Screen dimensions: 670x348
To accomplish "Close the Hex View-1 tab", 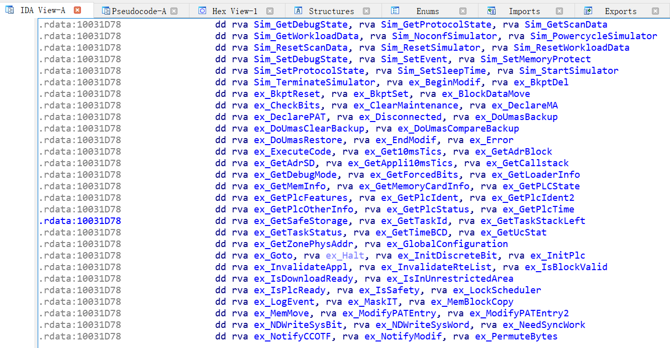I will click(x=270, y=11).
